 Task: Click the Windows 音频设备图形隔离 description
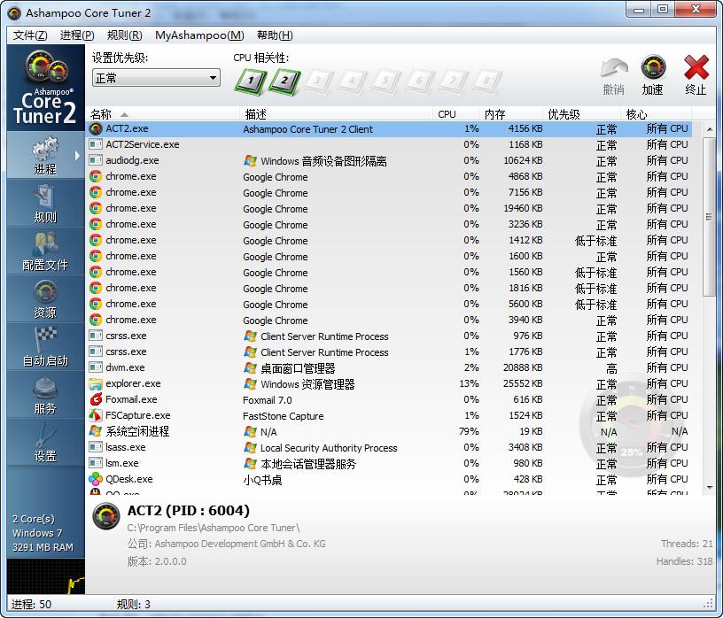[323, 161]
